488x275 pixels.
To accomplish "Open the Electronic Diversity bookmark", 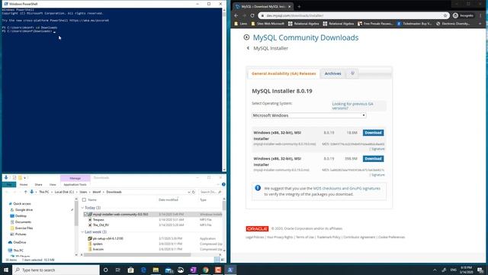I will click(453, 24).
